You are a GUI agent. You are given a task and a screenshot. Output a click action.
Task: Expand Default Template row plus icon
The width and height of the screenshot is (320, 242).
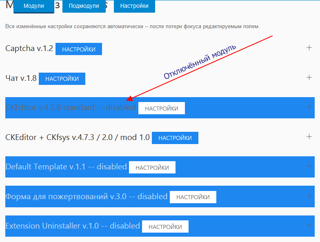[309, 166]
